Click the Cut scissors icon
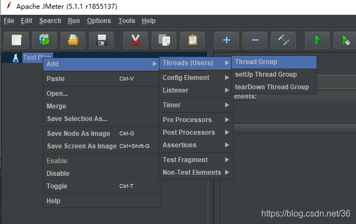Screen dimensions: 356x224 pos(135,40)
